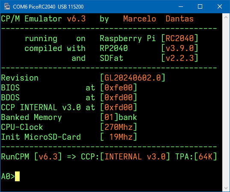Minimize the COM6 PicoRC2040 window
Screen dimensions: 230x192
coord(181,6)
